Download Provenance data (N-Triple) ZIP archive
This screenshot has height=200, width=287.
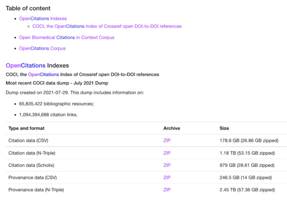(167, 190)
